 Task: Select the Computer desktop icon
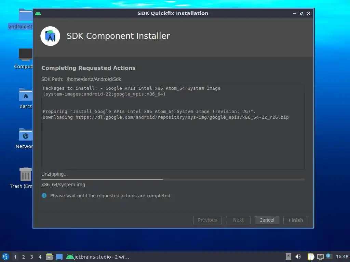click(25, 55)
